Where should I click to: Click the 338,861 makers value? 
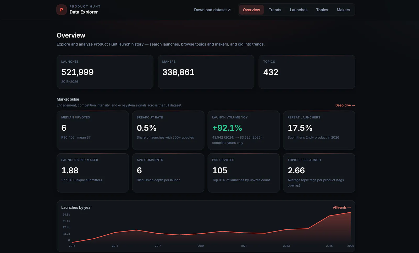(x=178, y=72)
